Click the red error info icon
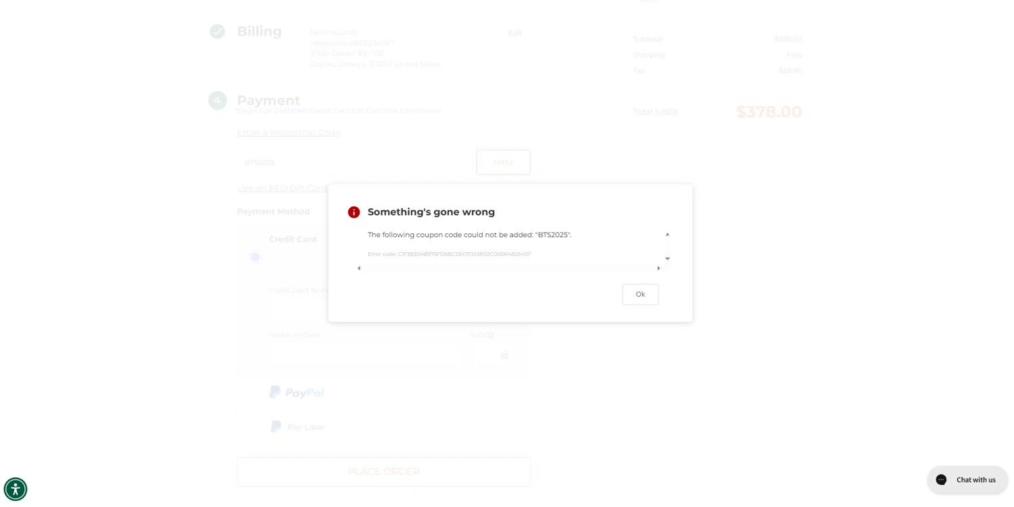 pyautogui.click(x=354, y=212)
